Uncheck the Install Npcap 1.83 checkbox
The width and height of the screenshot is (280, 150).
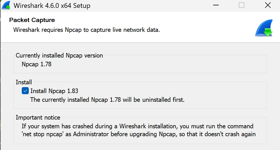pyautogui.click(x=25, y=91)
